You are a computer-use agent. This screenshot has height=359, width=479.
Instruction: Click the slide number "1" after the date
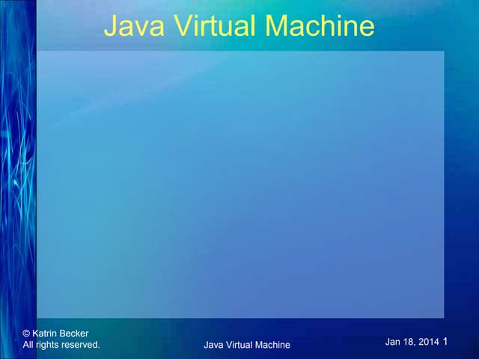coord(445,342)
